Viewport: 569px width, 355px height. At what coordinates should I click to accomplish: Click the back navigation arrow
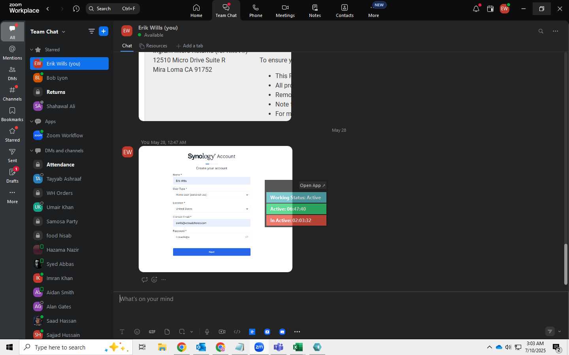pos(48,9)
